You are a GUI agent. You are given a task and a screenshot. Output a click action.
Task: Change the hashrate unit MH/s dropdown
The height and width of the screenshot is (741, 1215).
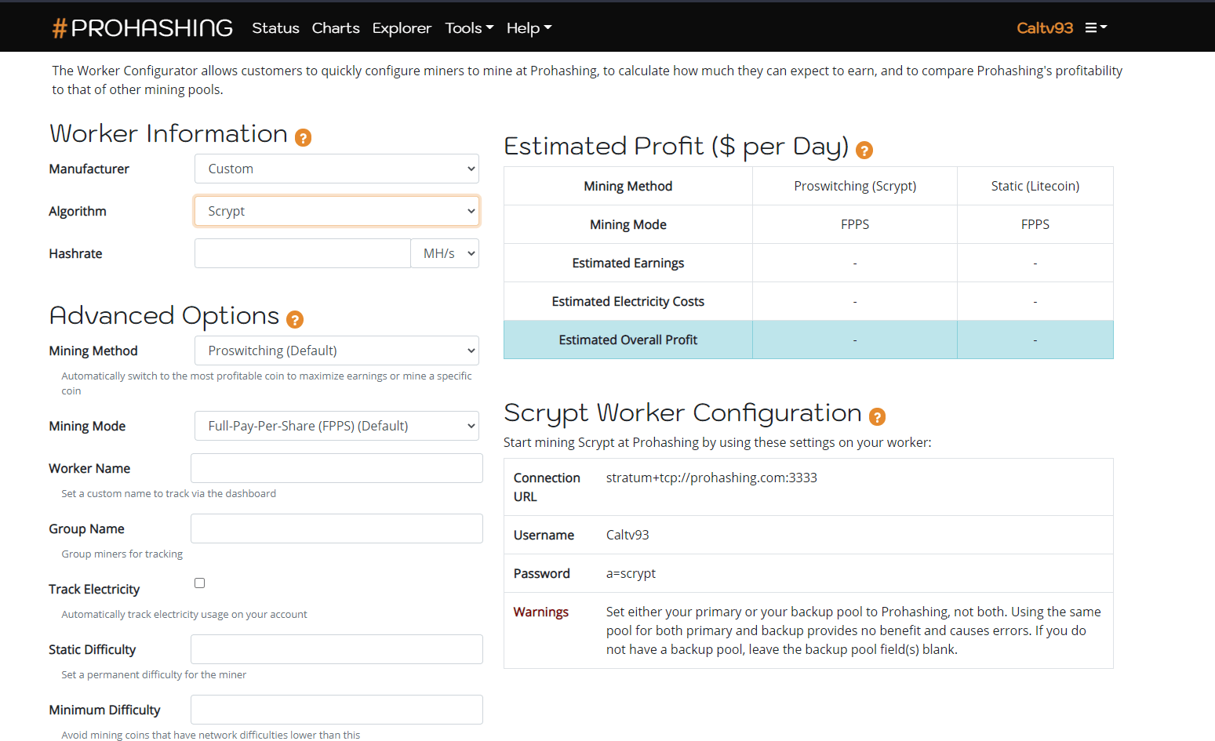tap(445, 253)
